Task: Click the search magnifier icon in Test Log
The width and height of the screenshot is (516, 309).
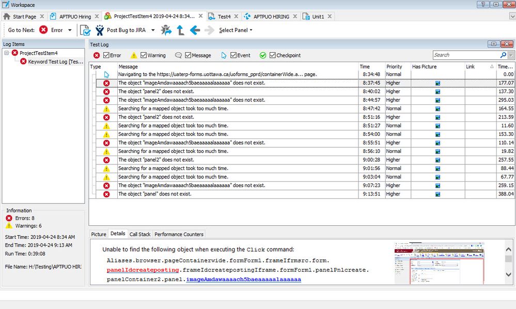Action: click(x=503, y=55)
